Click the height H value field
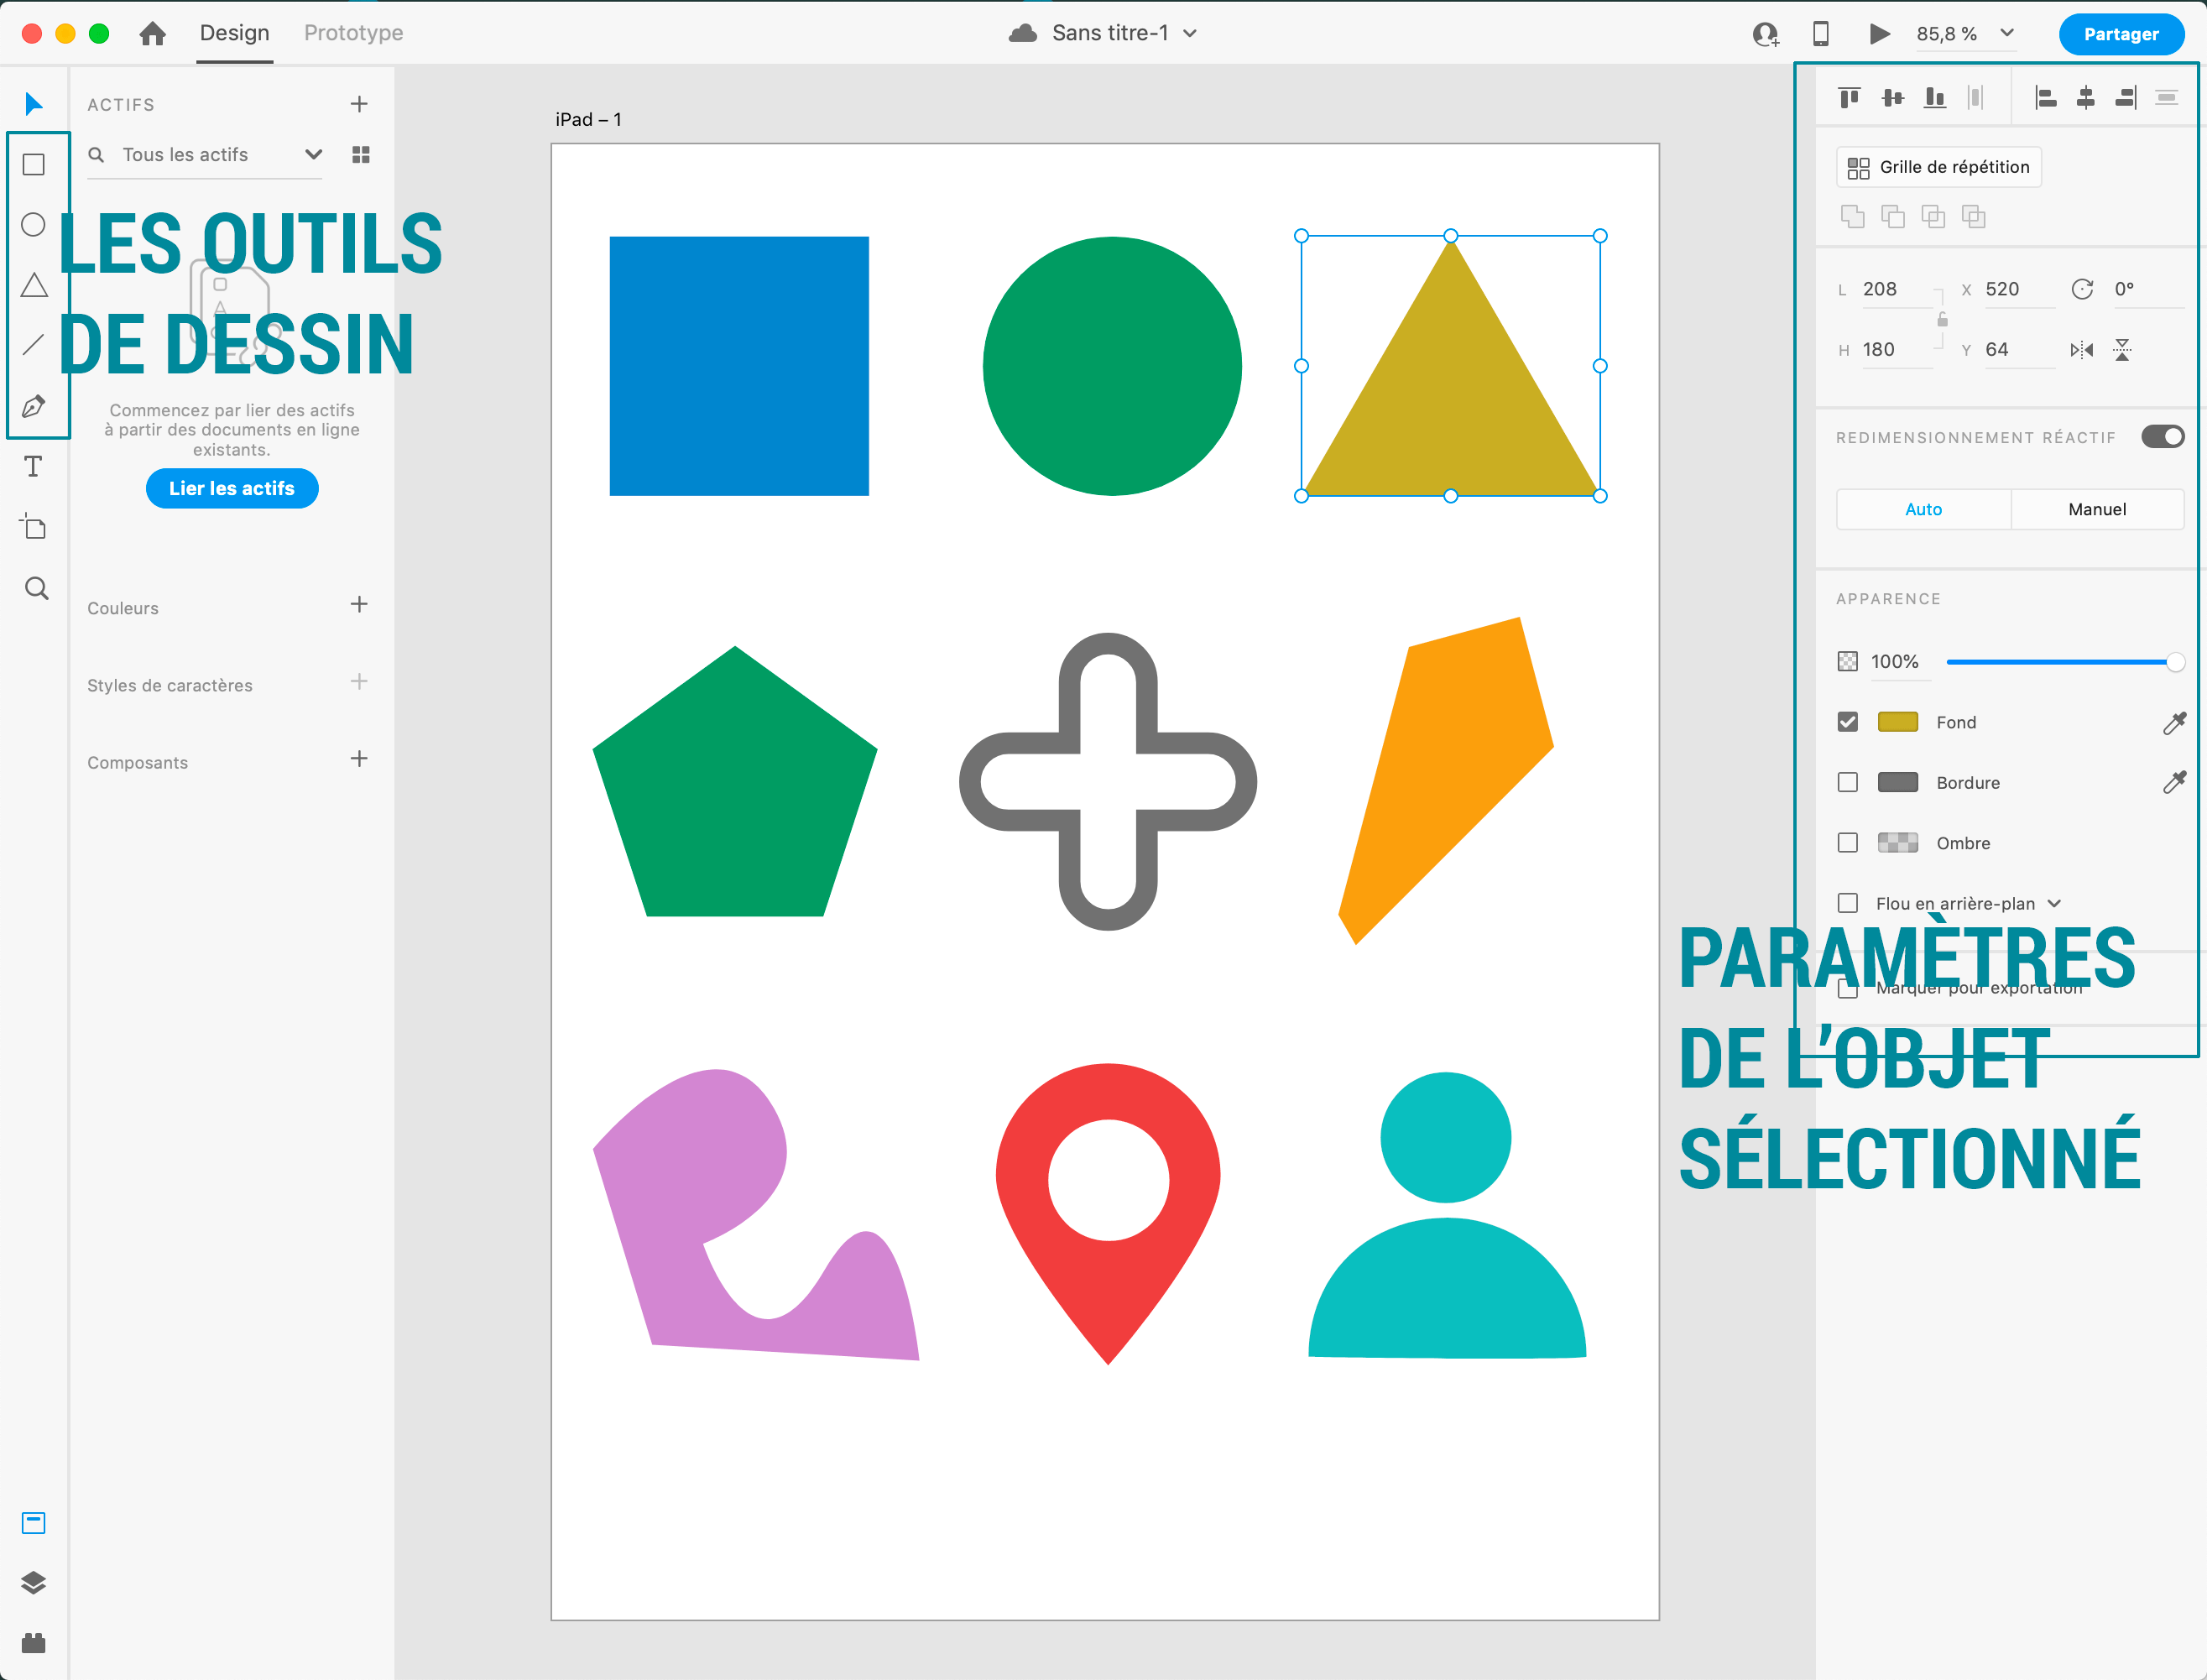Screen dimensions: 2207x1680 [1897, 350]
